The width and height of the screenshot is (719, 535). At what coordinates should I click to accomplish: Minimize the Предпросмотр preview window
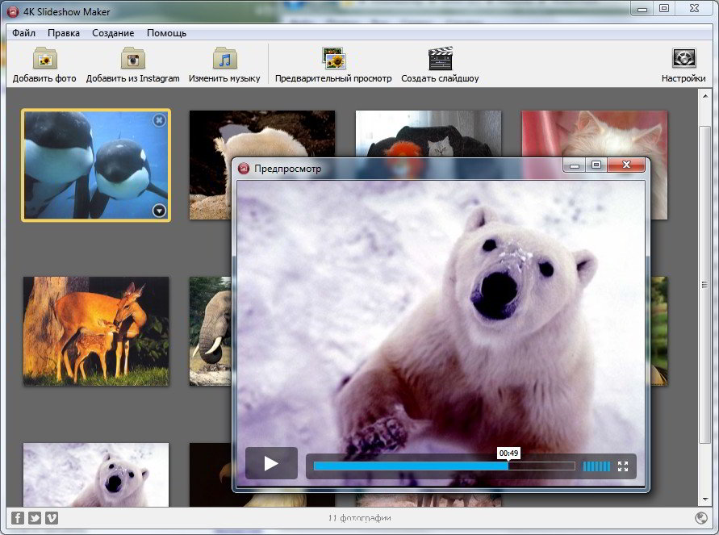(x=574, y=165)
